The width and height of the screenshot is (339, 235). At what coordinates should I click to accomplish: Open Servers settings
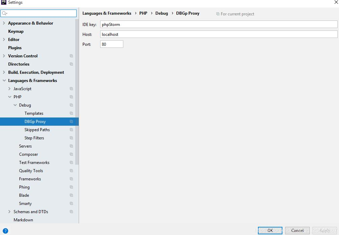coord(25,146)
